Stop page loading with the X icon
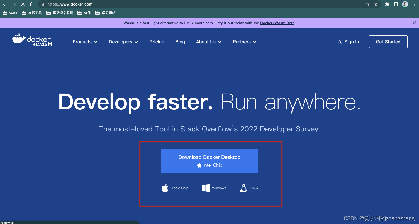 point(23,4)
